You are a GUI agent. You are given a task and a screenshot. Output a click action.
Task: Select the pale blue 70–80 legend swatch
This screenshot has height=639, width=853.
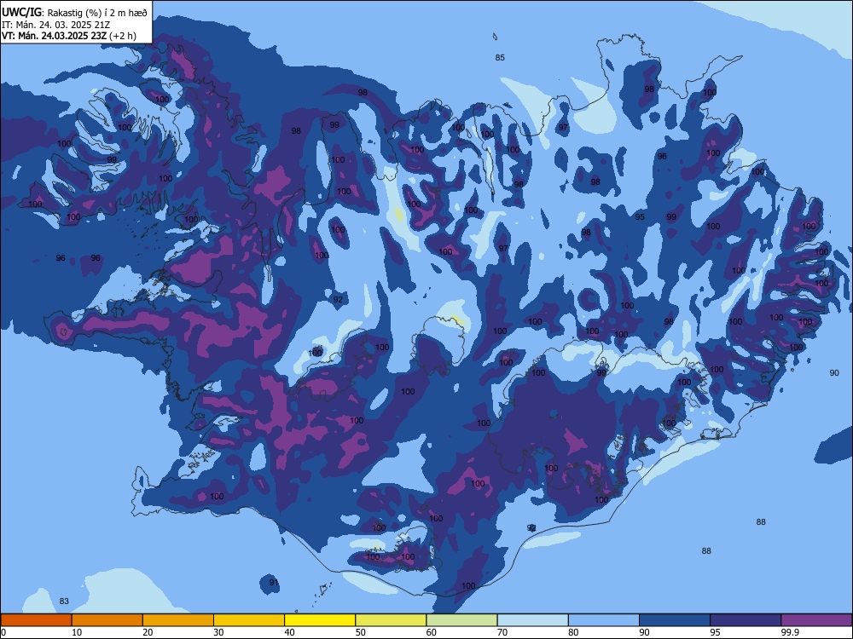coord(532,620)
